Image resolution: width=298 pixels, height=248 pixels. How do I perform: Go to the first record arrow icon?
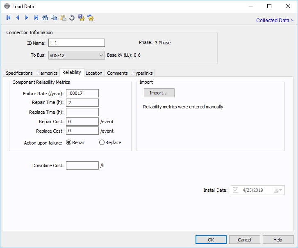(x=8, y=18)
